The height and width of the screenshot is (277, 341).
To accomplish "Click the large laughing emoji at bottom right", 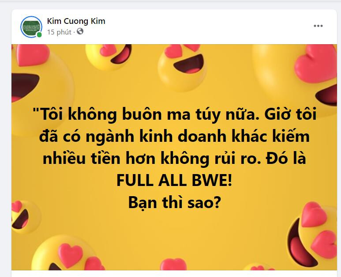I will [x=312, y=235].
